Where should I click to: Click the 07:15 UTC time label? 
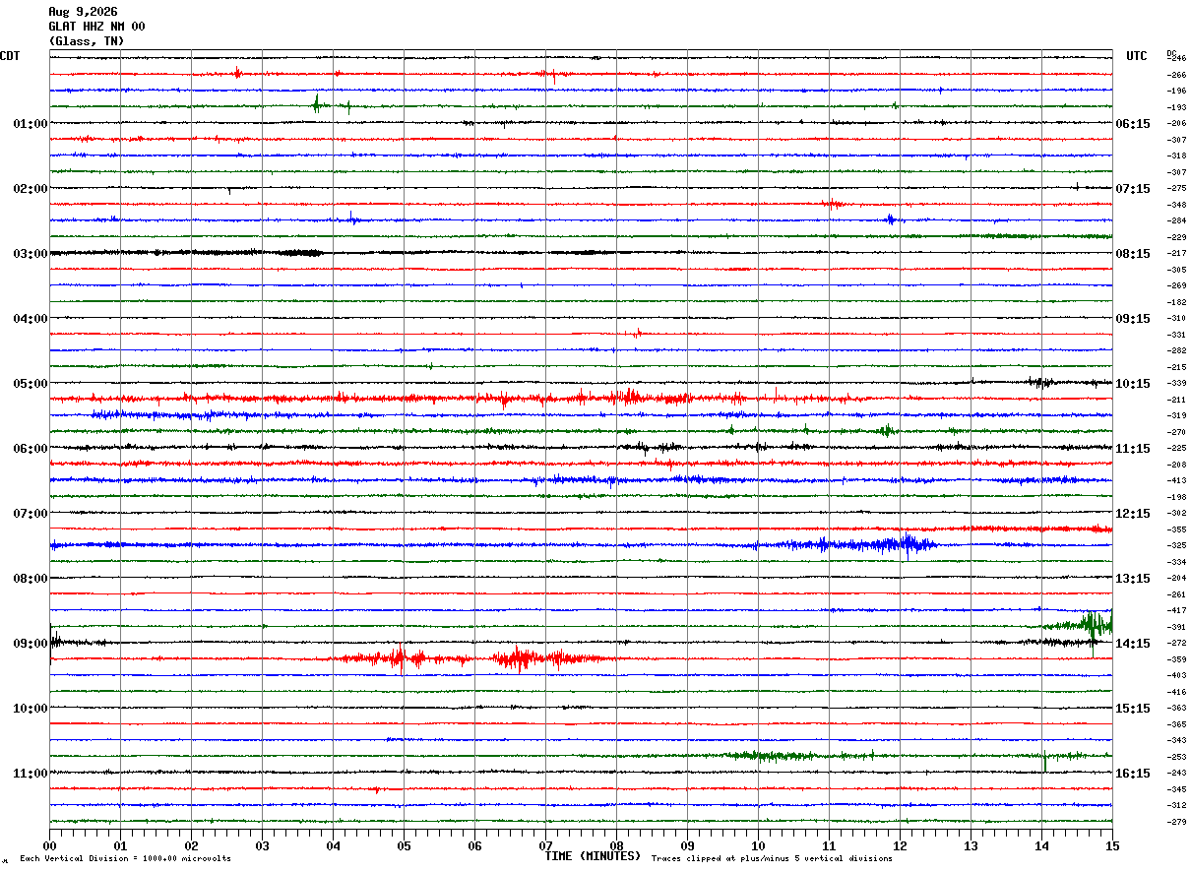pos(1133,189)
